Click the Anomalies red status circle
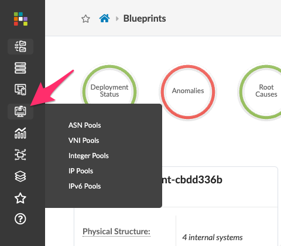 click(x=188, y=92)
